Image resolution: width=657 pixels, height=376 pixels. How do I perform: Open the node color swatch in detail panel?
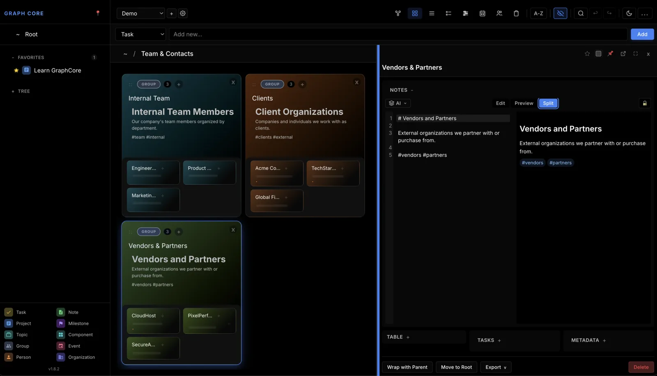[598, 54]
